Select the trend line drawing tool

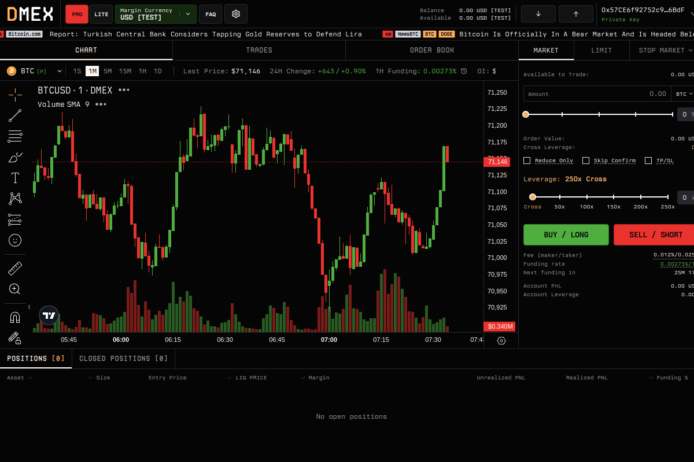coord(15,115)
